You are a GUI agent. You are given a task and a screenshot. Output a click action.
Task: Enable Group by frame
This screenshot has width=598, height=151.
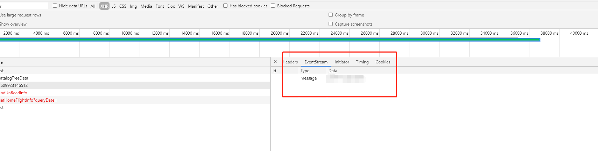pos(331,15)
